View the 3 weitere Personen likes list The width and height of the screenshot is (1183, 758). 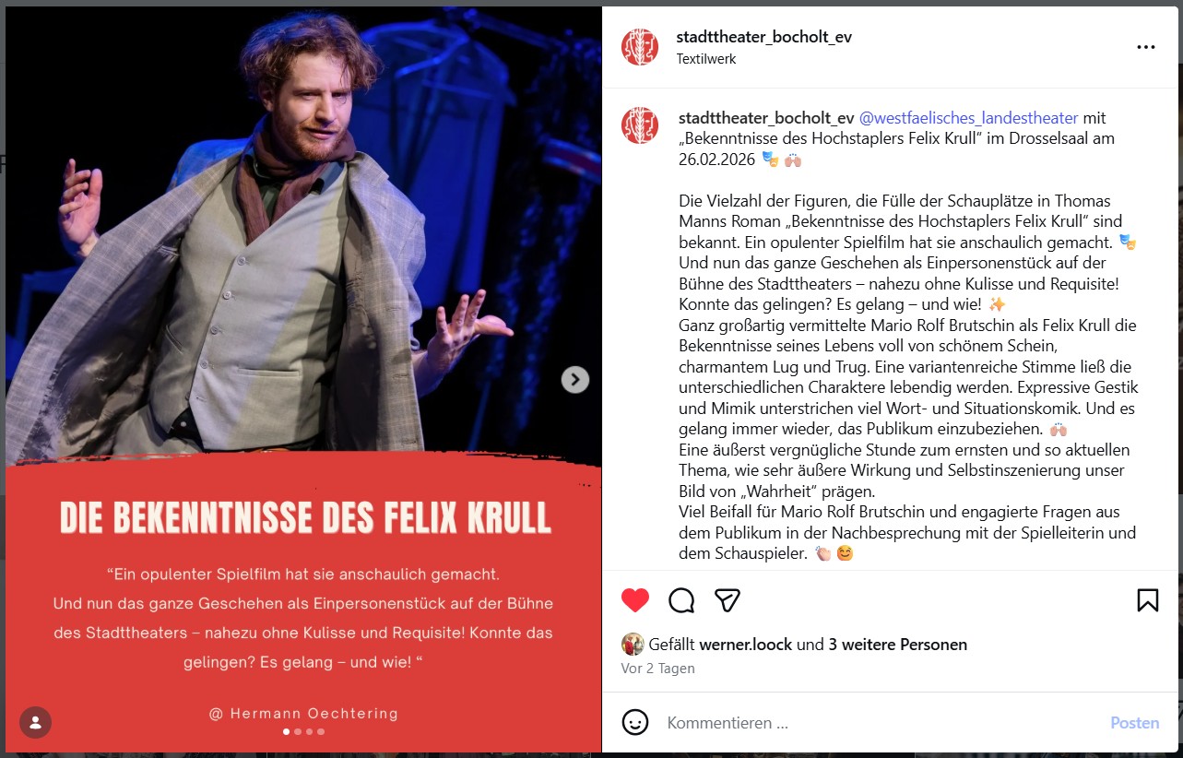pos(898,645)
